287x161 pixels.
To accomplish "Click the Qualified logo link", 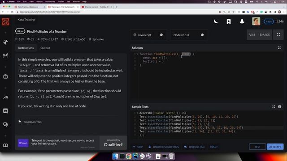I will coord(113,143).
